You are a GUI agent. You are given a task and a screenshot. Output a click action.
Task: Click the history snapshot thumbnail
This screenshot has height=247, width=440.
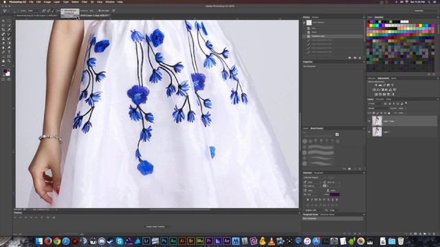(x=309, y=23)
